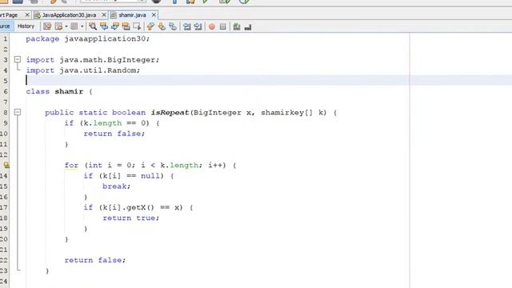Start Macro Recording red circle icon
Screen dimensions: 512x288
(x=211, y=26)
